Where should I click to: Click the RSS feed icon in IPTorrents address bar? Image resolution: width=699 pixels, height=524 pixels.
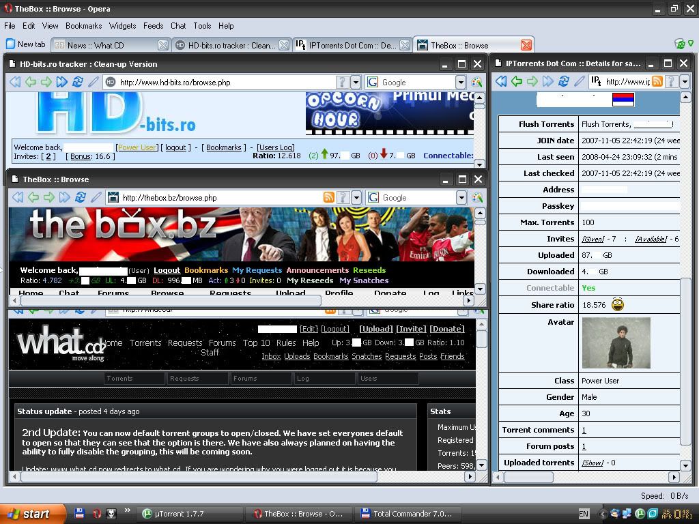[x=657, y=81]
